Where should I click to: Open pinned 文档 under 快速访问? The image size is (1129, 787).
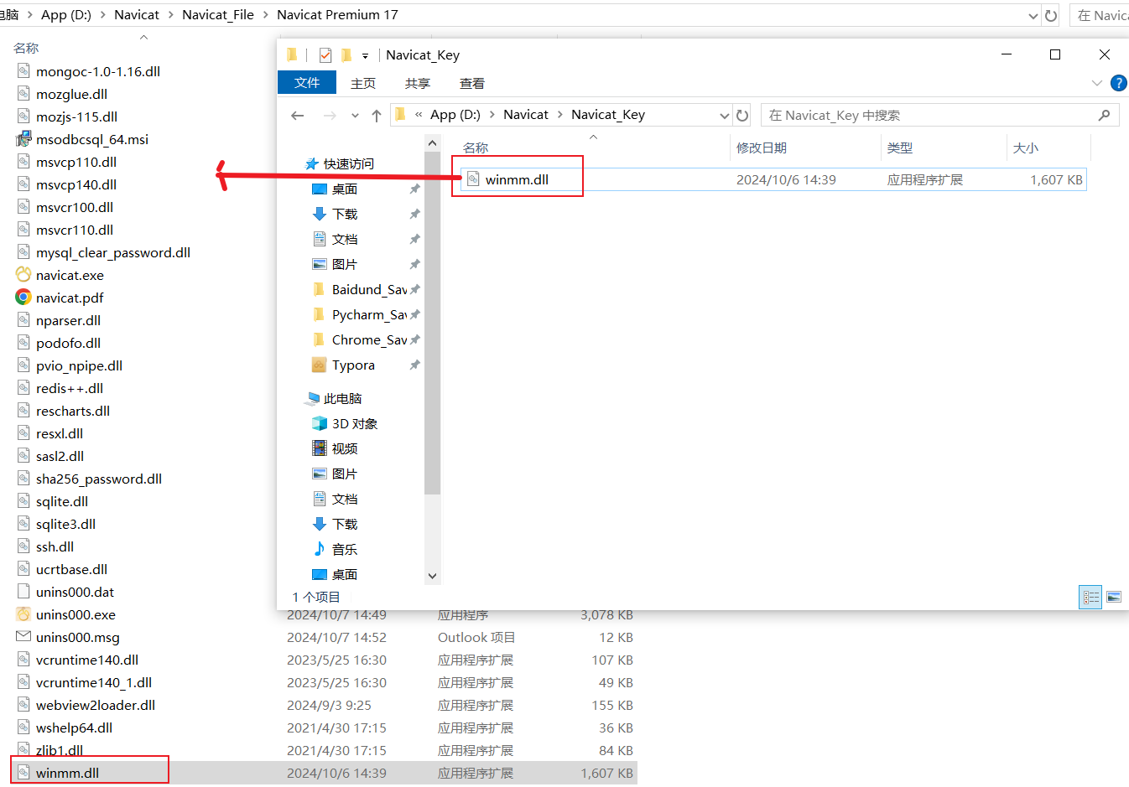[x=345, y=239]
